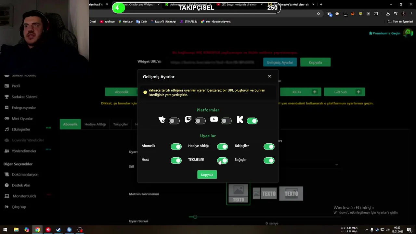Open Entegrasyonlar in the sidebar

click(24, 108)
